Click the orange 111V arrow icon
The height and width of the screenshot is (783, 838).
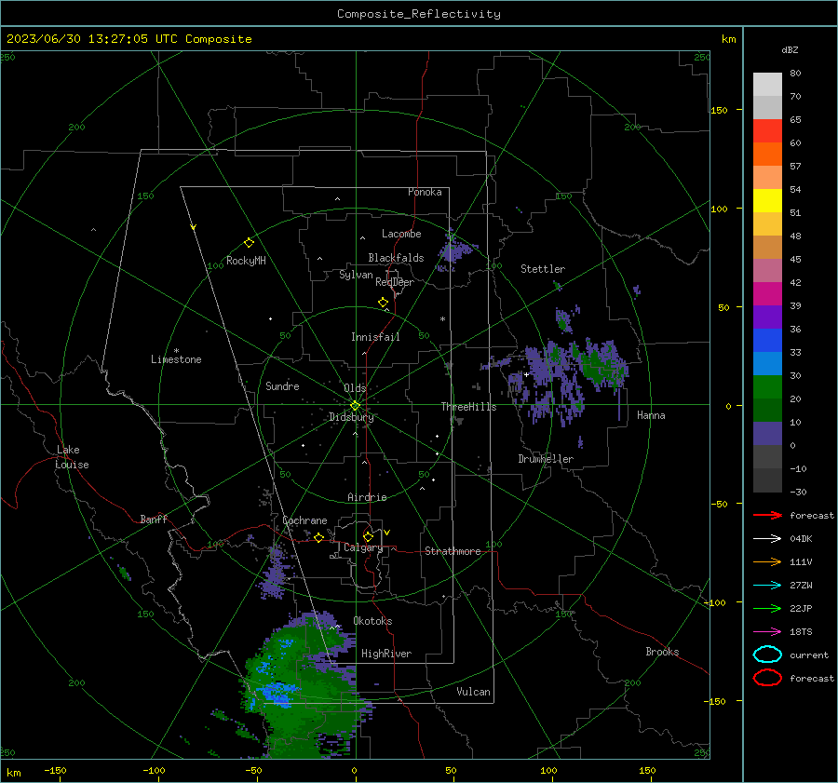[767, 561]
